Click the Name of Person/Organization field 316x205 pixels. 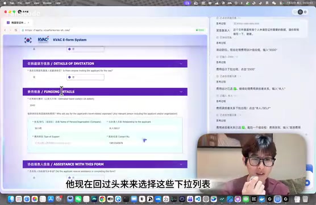pyautogui.click(x=68, y=128)
